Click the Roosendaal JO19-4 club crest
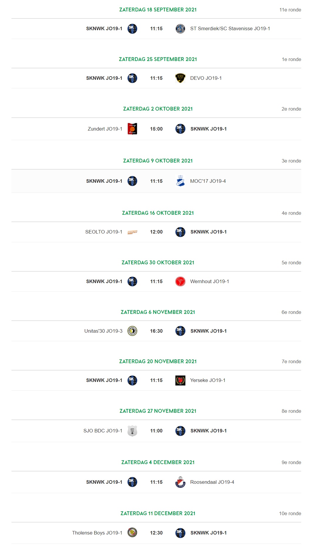This screenshot has height=548, width=312. coord(180,482)
